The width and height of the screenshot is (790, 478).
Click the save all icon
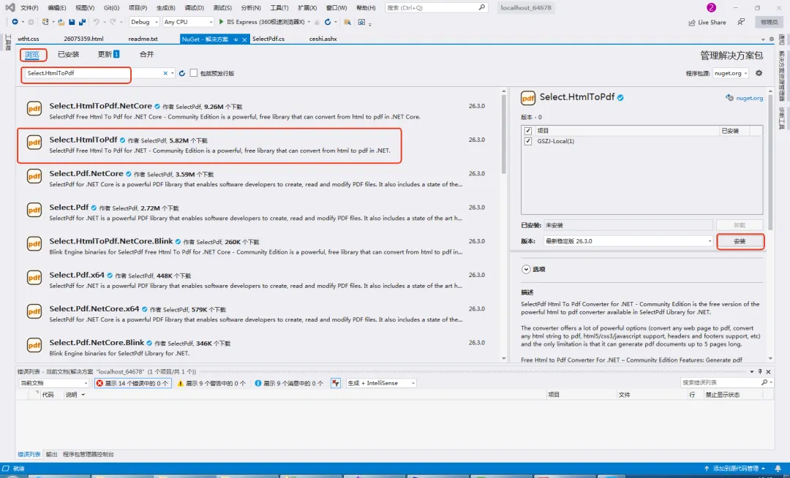coord(82,22)
